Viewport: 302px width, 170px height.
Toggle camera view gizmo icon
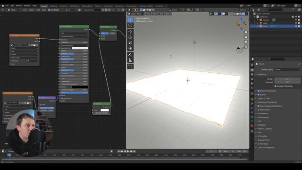click(x=246, y=42)
